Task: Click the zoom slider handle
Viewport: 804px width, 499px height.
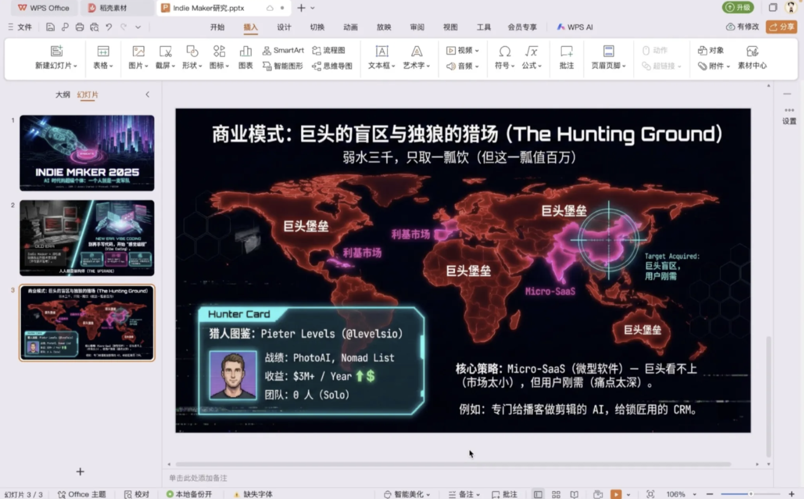Action: coord(751,494)
